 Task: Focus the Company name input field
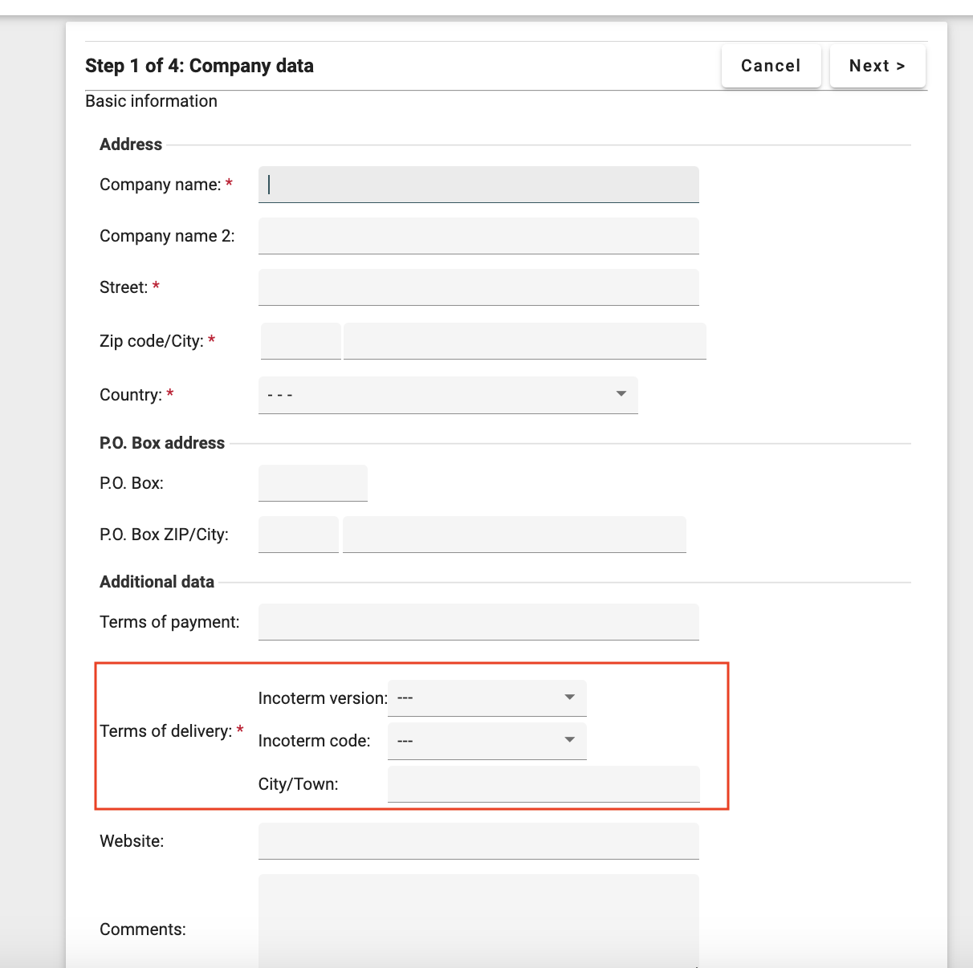(x=478, y=185)
